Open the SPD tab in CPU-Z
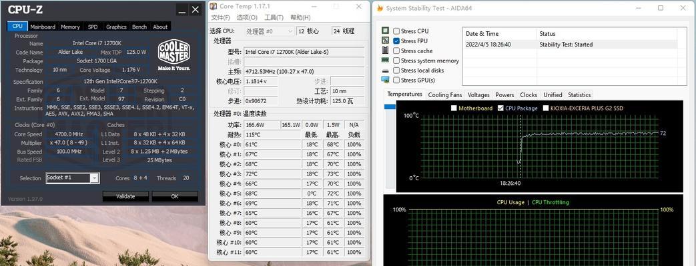The height and width of the screenshot is (266, 696). 93,27
